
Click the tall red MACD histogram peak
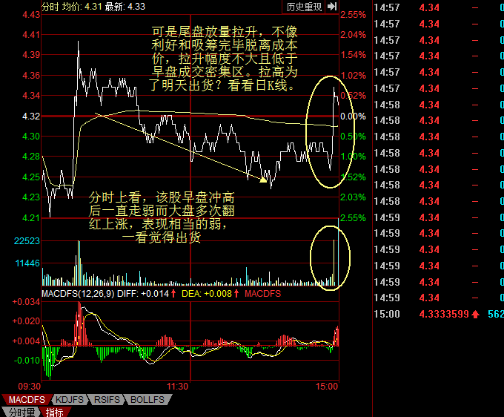[x=78, y=319]
